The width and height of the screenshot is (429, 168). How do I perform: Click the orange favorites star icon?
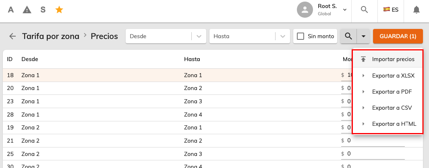coord(59,10)
